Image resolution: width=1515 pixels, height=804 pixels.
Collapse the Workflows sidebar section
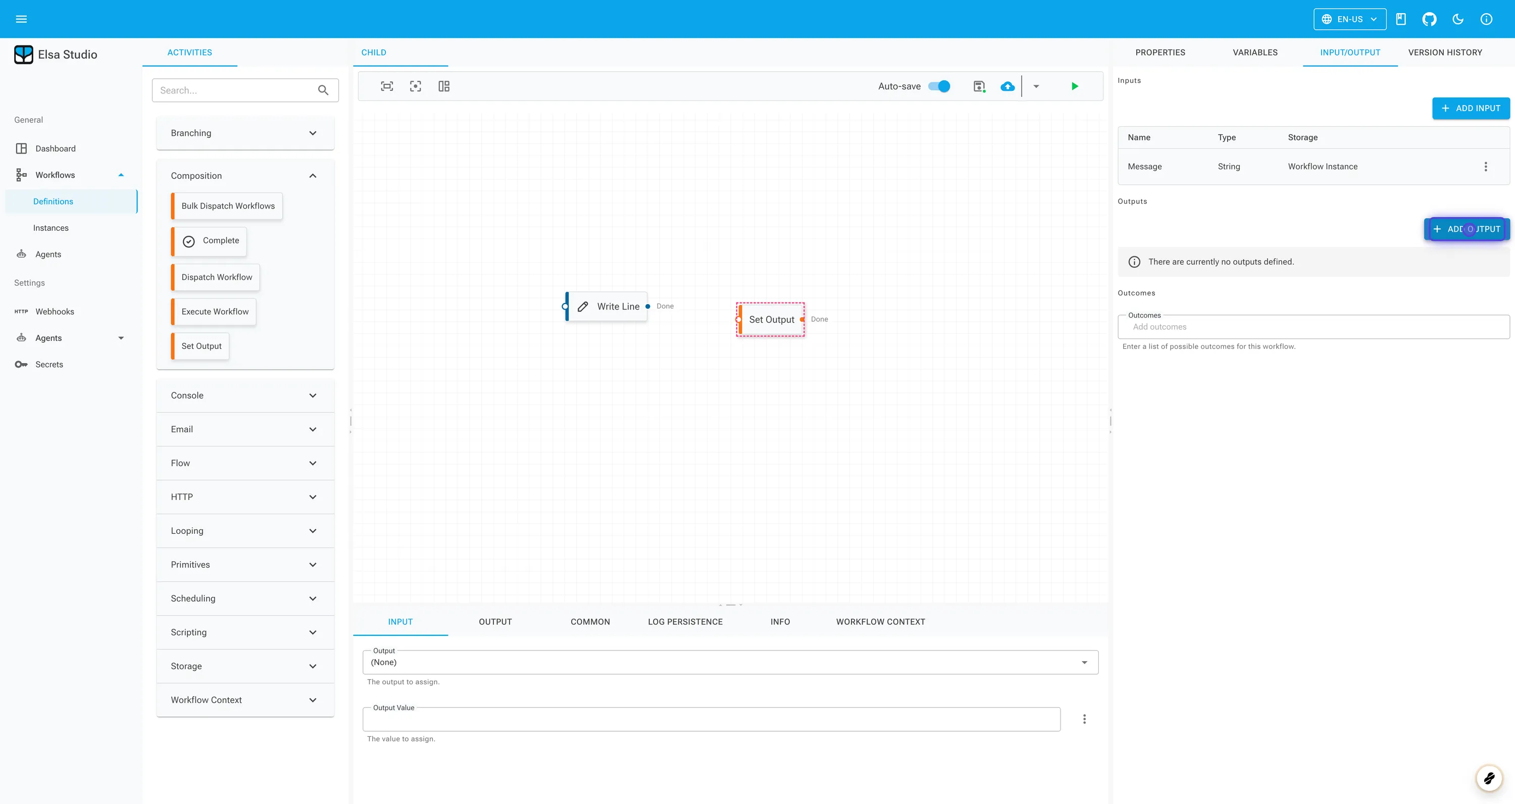[x=121, y=174]
